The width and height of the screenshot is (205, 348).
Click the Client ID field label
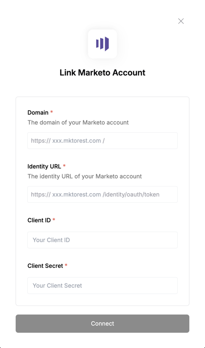pos(39,220)
